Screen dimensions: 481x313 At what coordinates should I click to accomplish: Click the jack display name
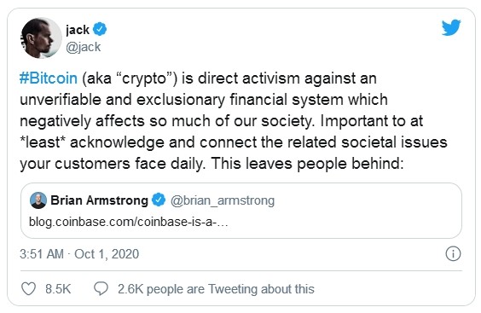[78, 30]
